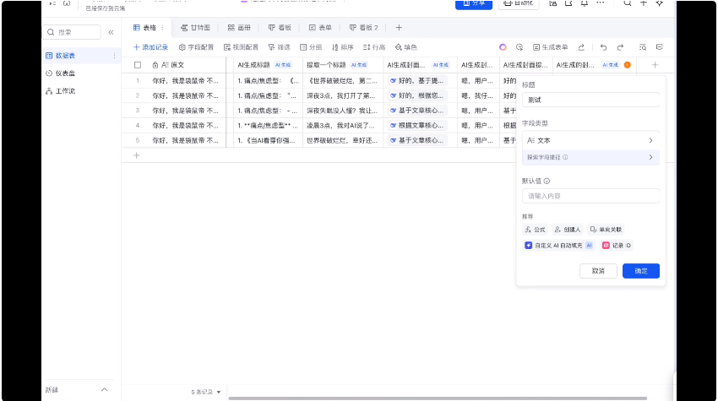Click the sidebar 搜索 search field
The width and height of the screenshot is (718, 401).
pos(73,32)
